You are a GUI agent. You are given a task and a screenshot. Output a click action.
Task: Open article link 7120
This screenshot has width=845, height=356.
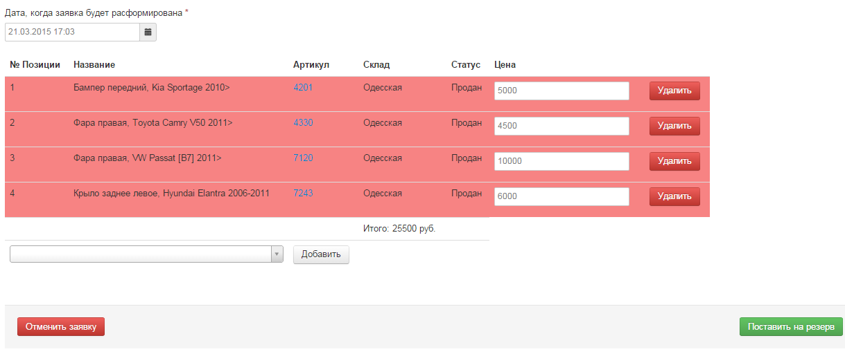pyautogui.click(x=303, y=158)
